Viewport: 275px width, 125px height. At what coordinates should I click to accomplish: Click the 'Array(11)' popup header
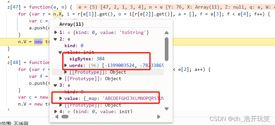coord(72,24)
